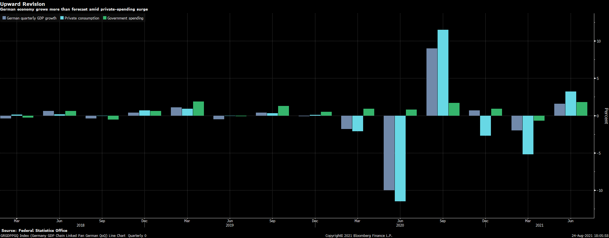Click the grey-blue GDP bar for Jun 2020
609x238 pixels.
click(x=389, y=153)
